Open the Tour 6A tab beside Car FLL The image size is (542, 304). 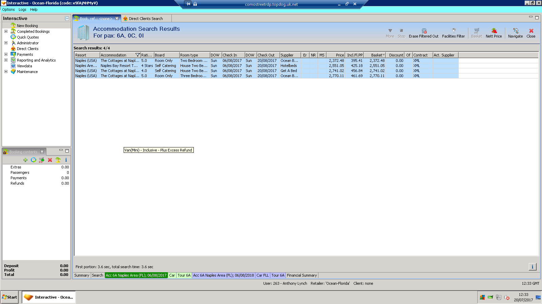(x=278, y=275)
